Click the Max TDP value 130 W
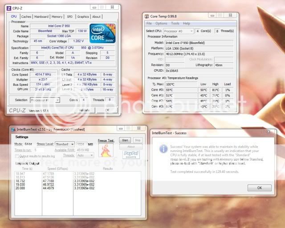Viewport: 285px width, 228px height. pos(82,31)
